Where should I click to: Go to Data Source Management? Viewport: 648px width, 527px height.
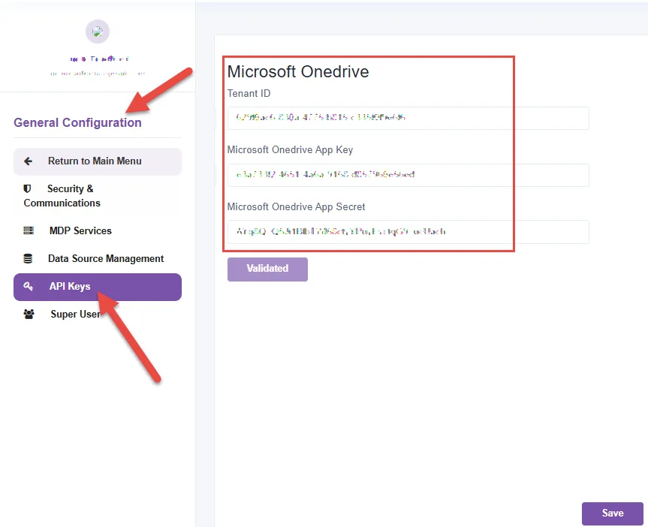click(98, 259)
